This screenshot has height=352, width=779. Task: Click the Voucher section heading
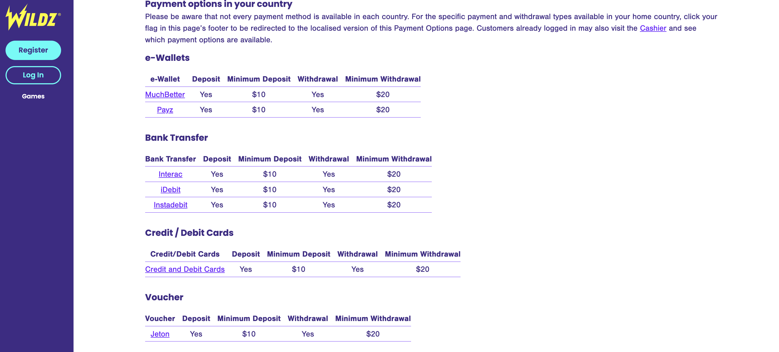pos(164,297)
